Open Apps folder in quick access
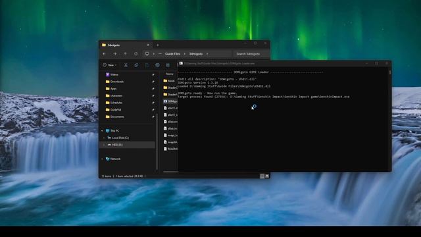The height and width of the screenshot is (237, 421). 113,88
